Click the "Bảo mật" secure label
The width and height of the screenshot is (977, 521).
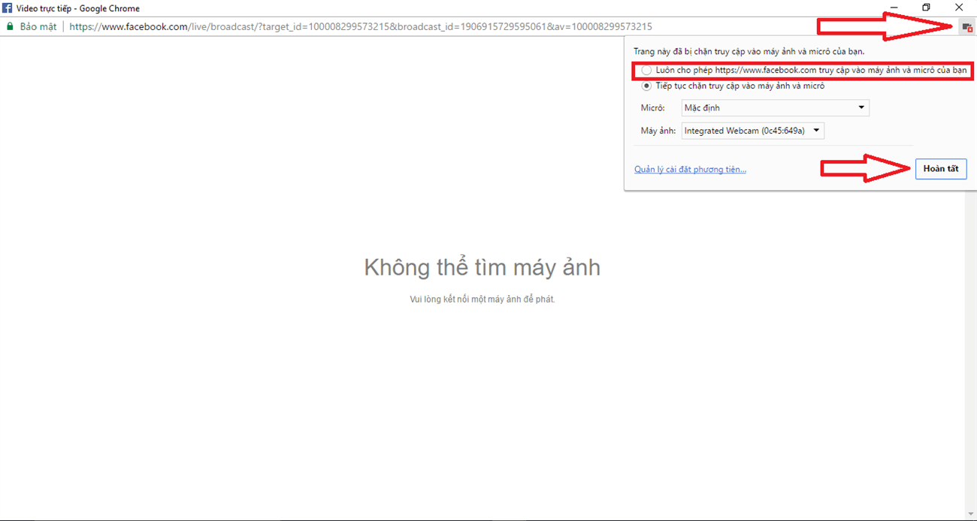[x=38, y=26]
